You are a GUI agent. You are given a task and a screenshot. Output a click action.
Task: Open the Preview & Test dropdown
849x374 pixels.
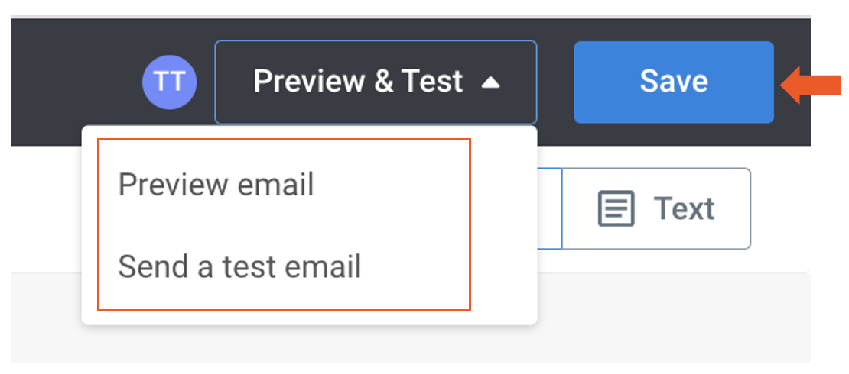coord(376,82)
